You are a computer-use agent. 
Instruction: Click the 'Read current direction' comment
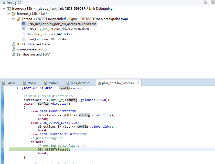(49, 96)
